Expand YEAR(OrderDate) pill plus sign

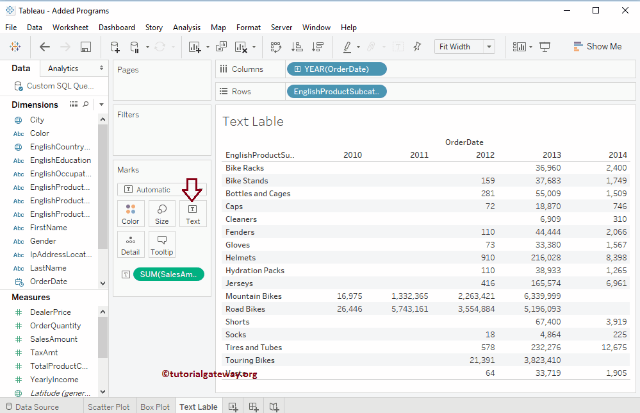pyautogui.click(x=297, y=69)
